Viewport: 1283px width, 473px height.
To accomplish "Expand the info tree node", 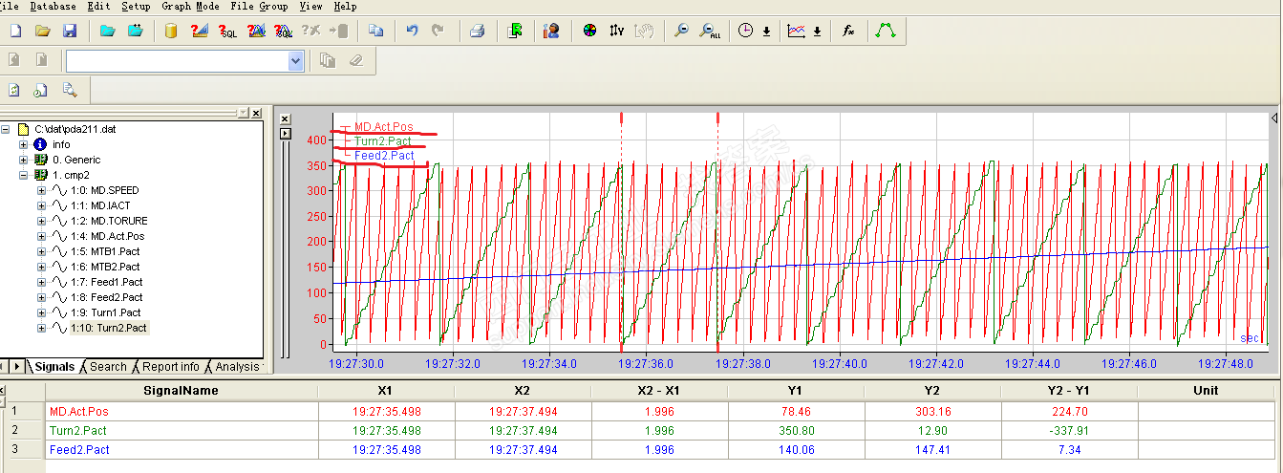I will [24, 144].
